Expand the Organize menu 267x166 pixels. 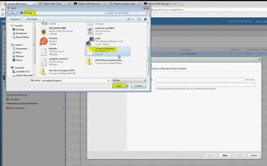click(x=15, y=19)
